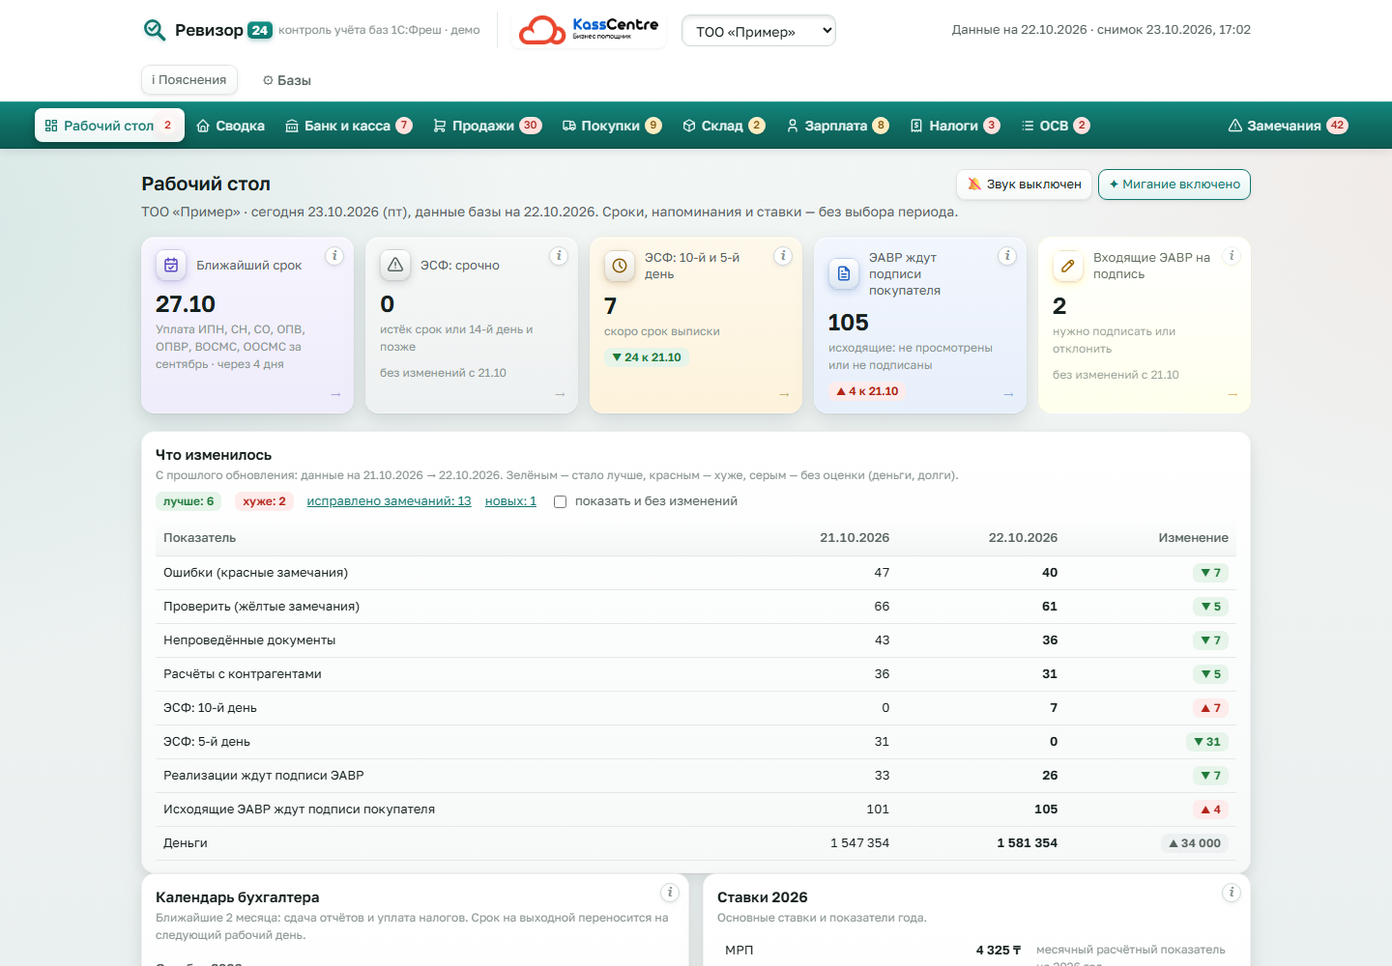The width and height of the screenshot is (1392, 966).
Task: Toggle the 'Мигание включено' blinking button
Action: pyautogui.click(x=1174, y=185)
